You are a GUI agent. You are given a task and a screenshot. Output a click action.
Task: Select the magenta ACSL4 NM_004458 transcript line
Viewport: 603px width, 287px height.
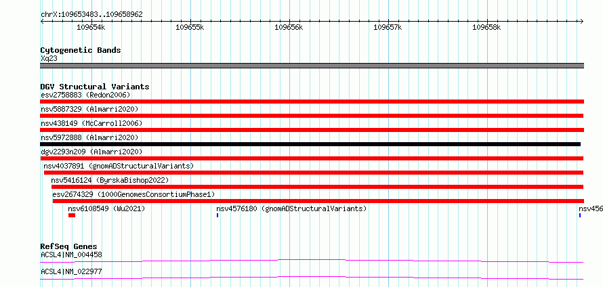click(x=312, y=261)
